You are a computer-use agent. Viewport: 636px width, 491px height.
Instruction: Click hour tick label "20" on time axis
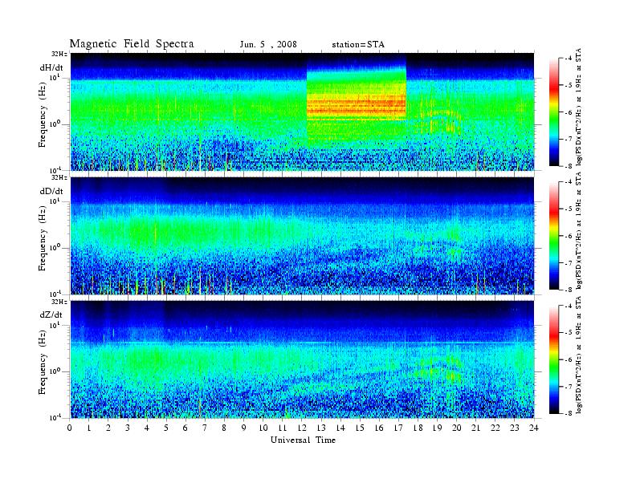(x=456, y=428)
